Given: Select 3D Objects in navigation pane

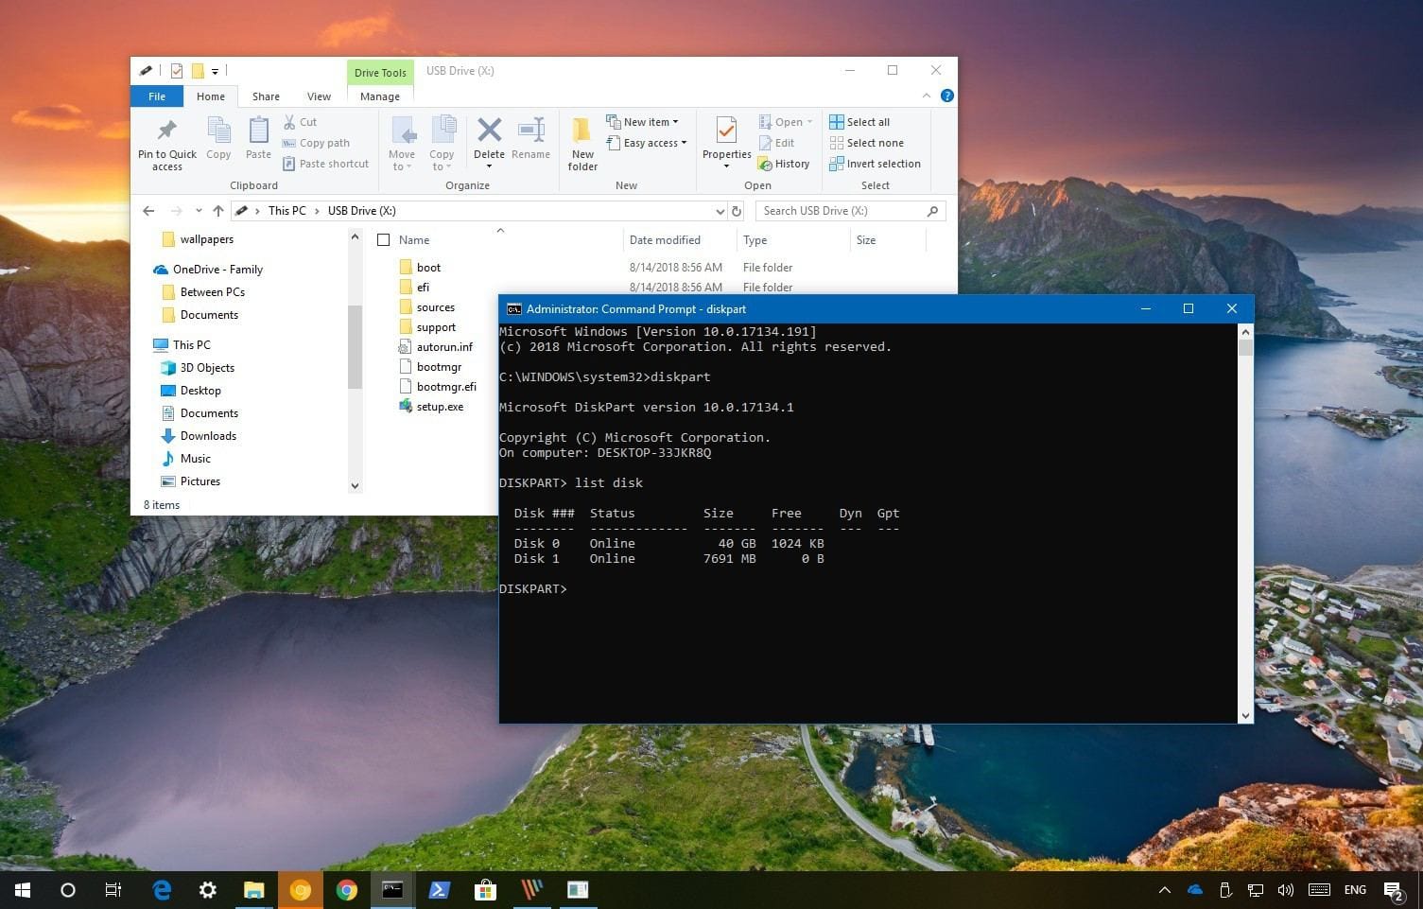Looking at the screenshot, I should click(207, 368).
